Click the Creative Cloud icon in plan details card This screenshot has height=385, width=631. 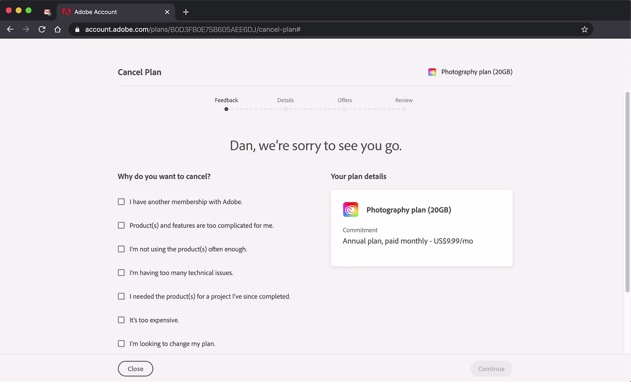pos(351,210)
